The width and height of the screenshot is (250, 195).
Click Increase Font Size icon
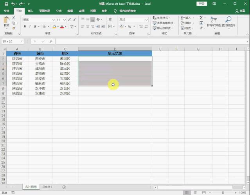(x=70, y=20)
